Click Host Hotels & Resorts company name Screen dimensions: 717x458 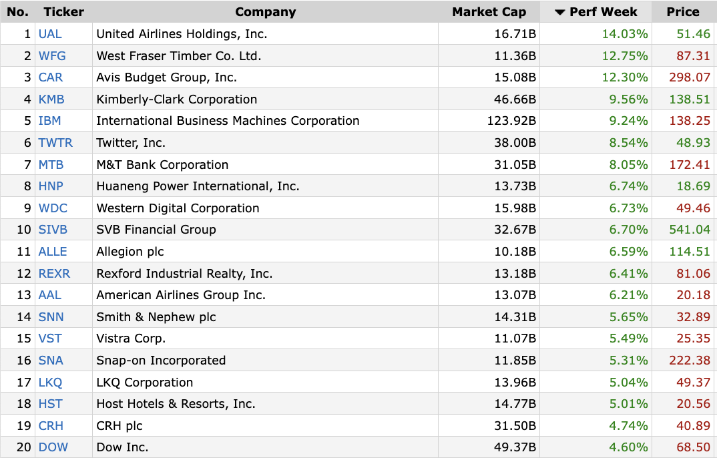pos(176,404)
